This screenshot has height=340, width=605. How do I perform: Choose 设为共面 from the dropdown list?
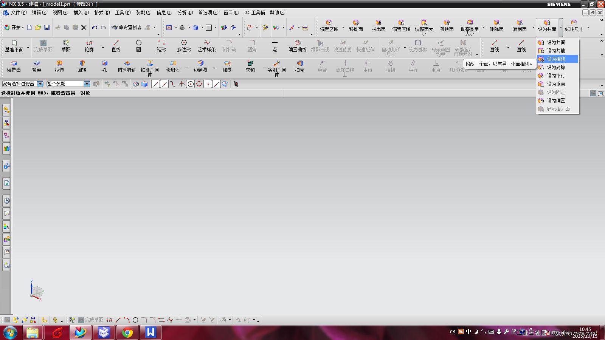pos(558,42)
